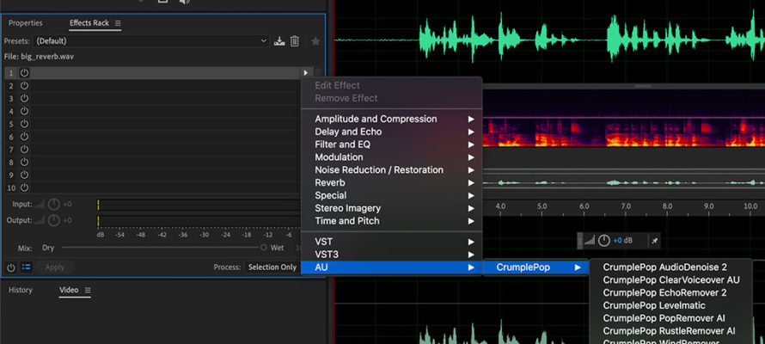Expand the Modulation submenu
This screenshot has width=765, height=344.
pyautogui.click(x=391, y=157)
